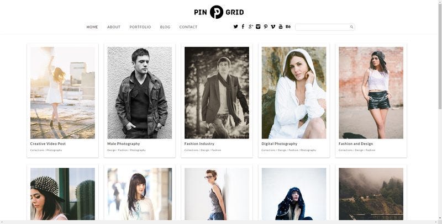The width and height of the screenshot is (442, 224).
Task: Open the Pinterest social icon
Action: [266, 26]
